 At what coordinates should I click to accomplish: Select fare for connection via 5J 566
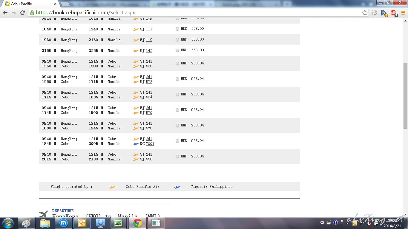(x=177, y=64)
